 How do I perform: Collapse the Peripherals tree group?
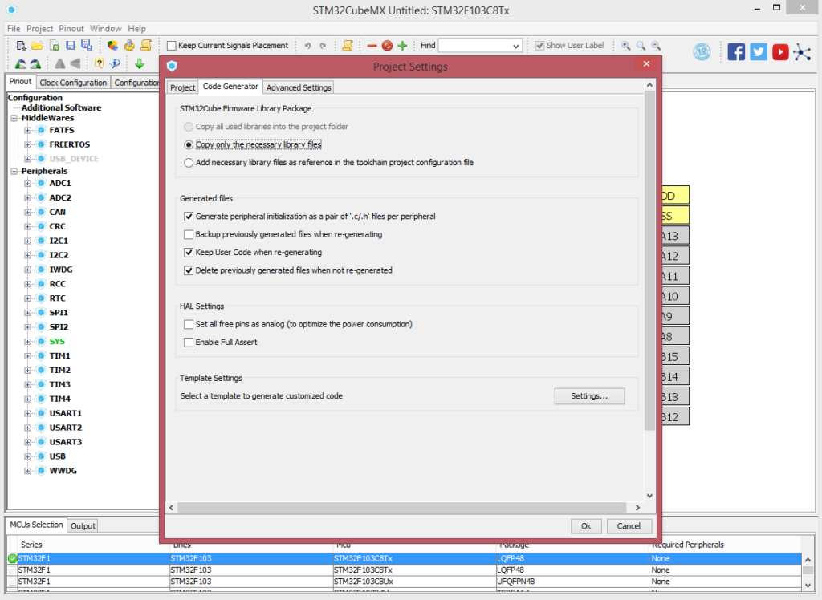(x=14, y=171)
